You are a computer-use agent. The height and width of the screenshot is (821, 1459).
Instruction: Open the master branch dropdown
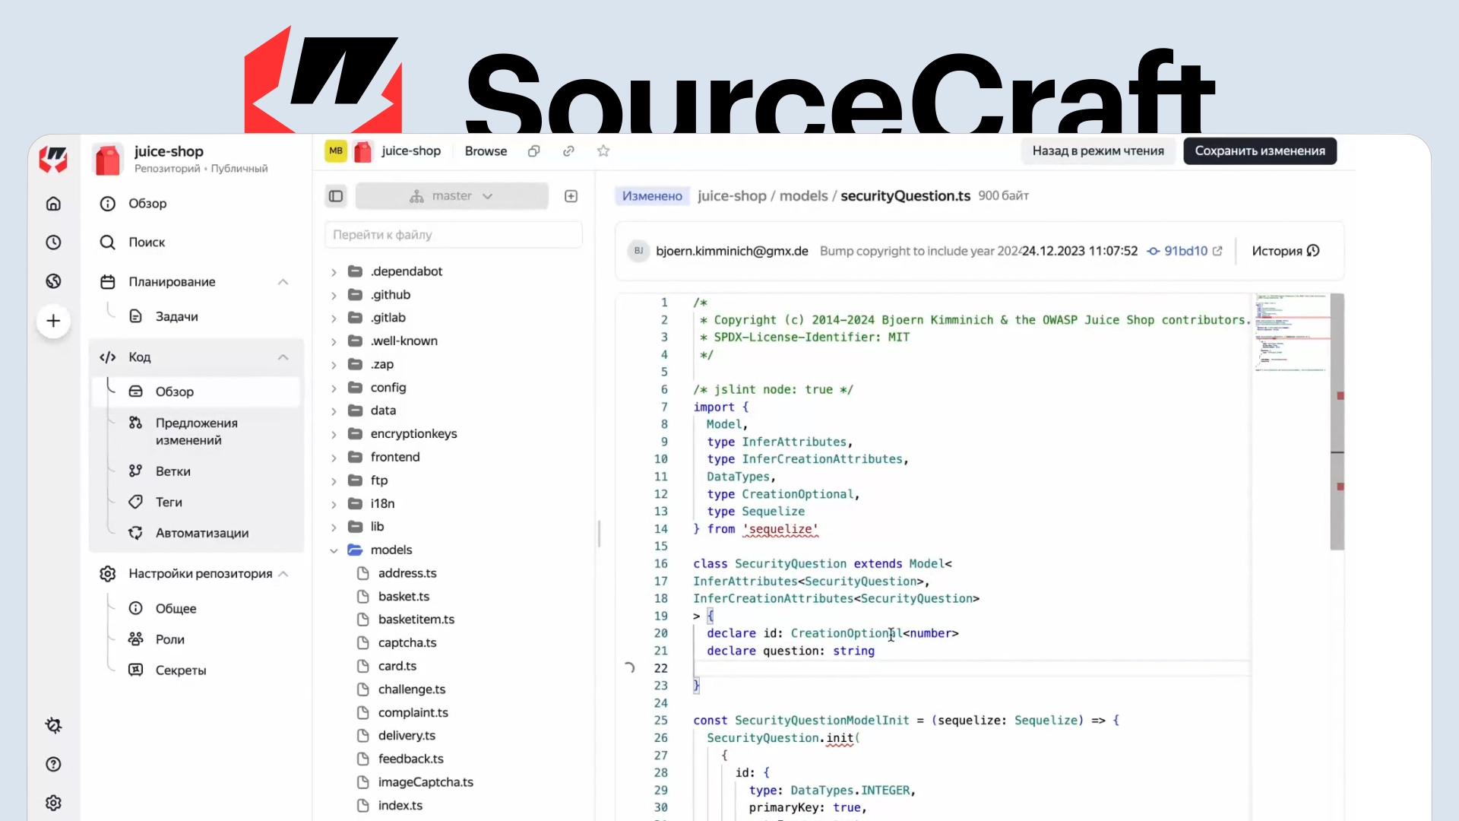pos(452,196)
